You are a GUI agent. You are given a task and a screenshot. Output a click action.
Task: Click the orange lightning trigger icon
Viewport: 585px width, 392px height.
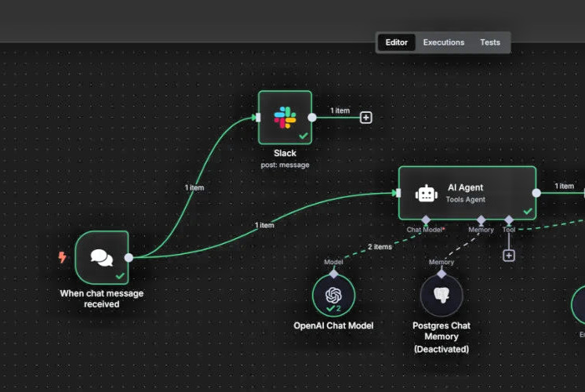[62, 257]
